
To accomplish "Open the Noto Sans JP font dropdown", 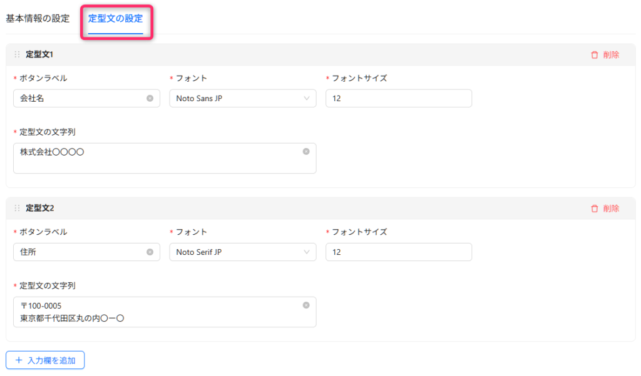I will coord(243,98).
